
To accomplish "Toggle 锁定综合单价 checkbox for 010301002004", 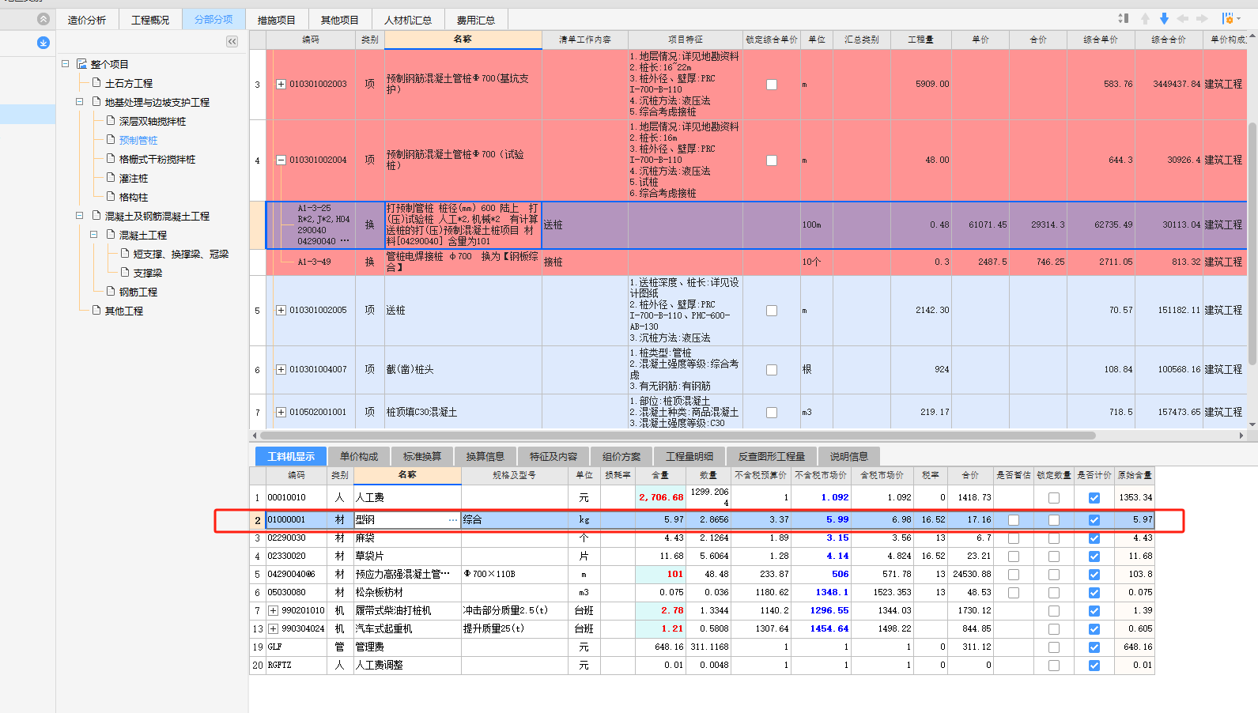I will pos(772,160).
